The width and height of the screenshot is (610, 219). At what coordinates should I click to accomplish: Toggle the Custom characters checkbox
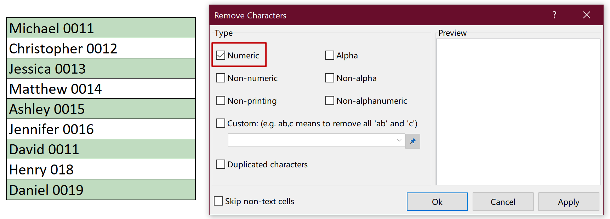point(221,123)
